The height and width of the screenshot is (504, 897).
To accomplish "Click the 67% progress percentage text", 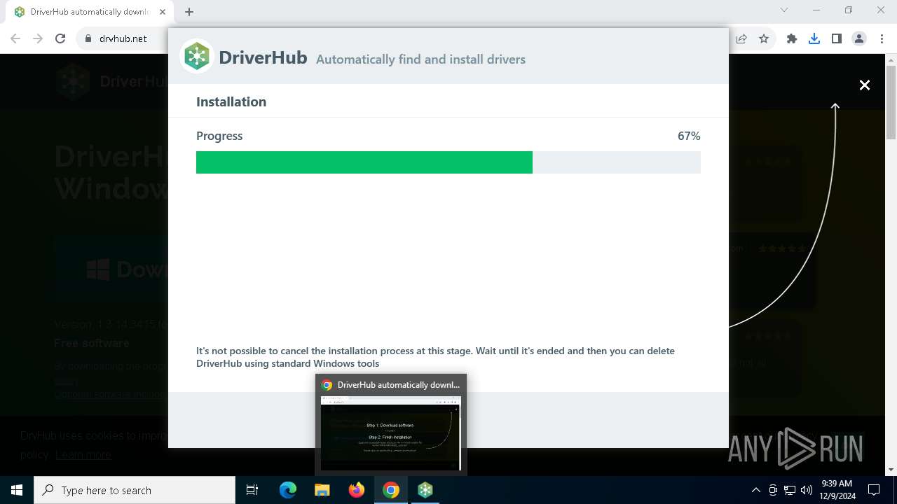I will point(689,136).
